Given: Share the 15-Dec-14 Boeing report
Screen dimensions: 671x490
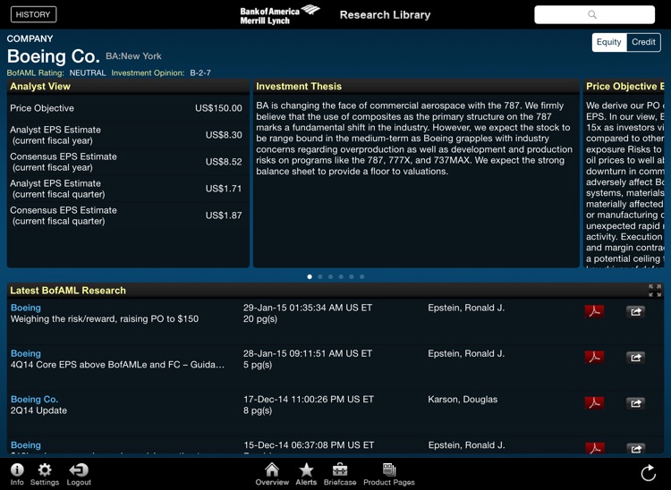Looking at the screenshot, I should 635,449.
